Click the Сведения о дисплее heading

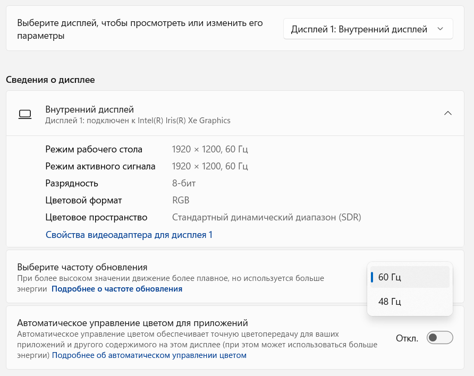coord(50,80)
